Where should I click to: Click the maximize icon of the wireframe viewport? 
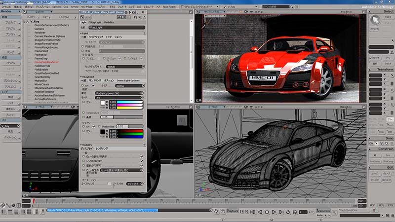click(364, 107)
